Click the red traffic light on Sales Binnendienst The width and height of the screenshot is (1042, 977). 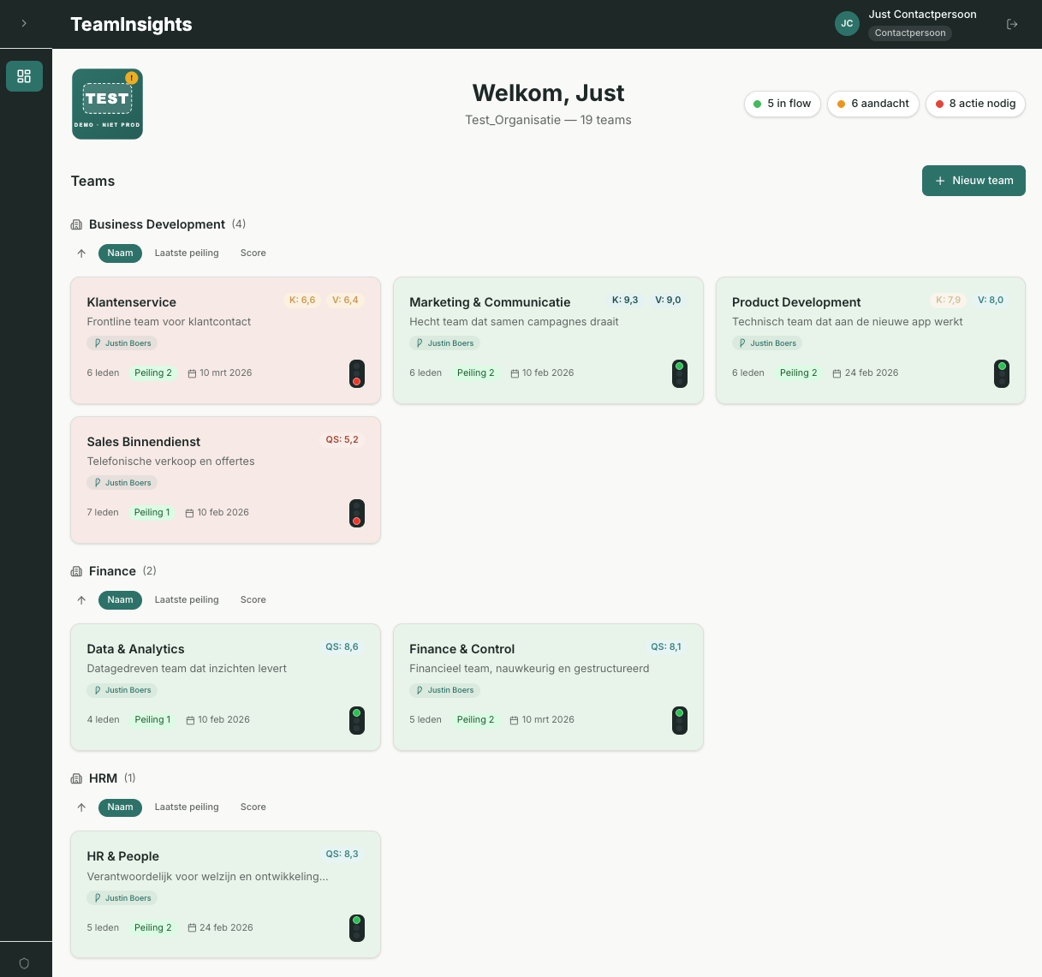pyautogui.click(x=357, y=514)
